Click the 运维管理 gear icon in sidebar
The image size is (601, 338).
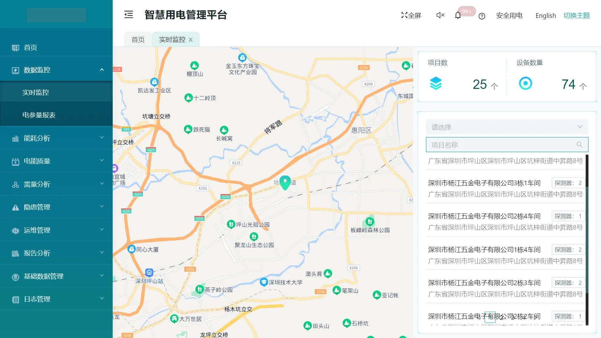(15, 230)
